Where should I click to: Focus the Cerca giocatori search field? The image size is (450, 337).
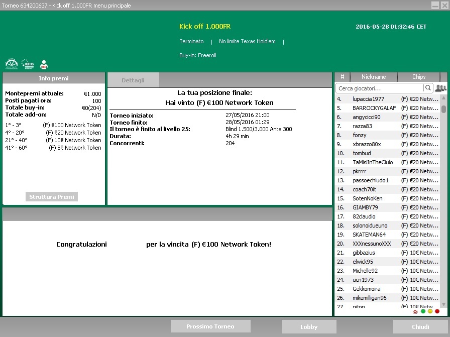379,88
